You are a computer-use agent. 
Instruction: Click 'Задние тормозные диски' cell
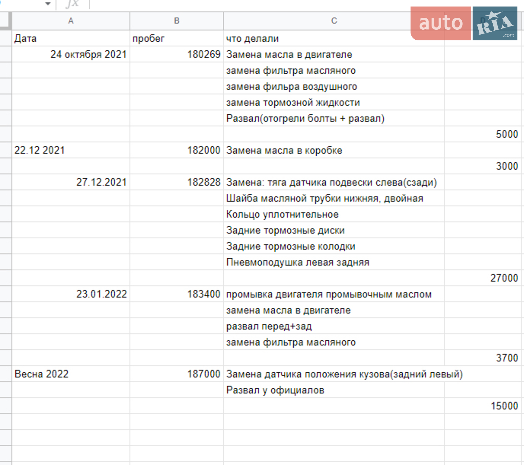click(x=334, y=230)
